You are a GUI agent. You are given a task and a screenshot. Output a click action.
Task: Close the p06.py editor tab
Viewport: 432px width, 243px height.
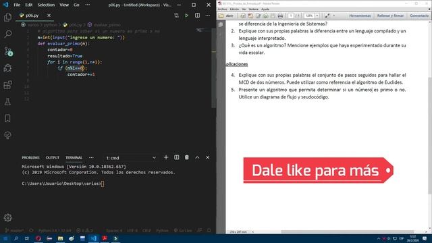point(49,16)
